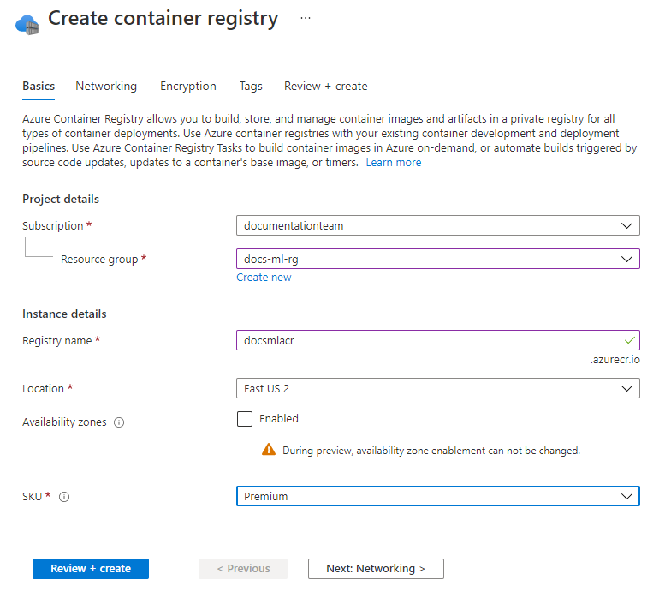The width and height of the screenshot is (671, 598).
Task: Expand the Location dropdown
Action: pyautogui.click(x=437, y=389)
